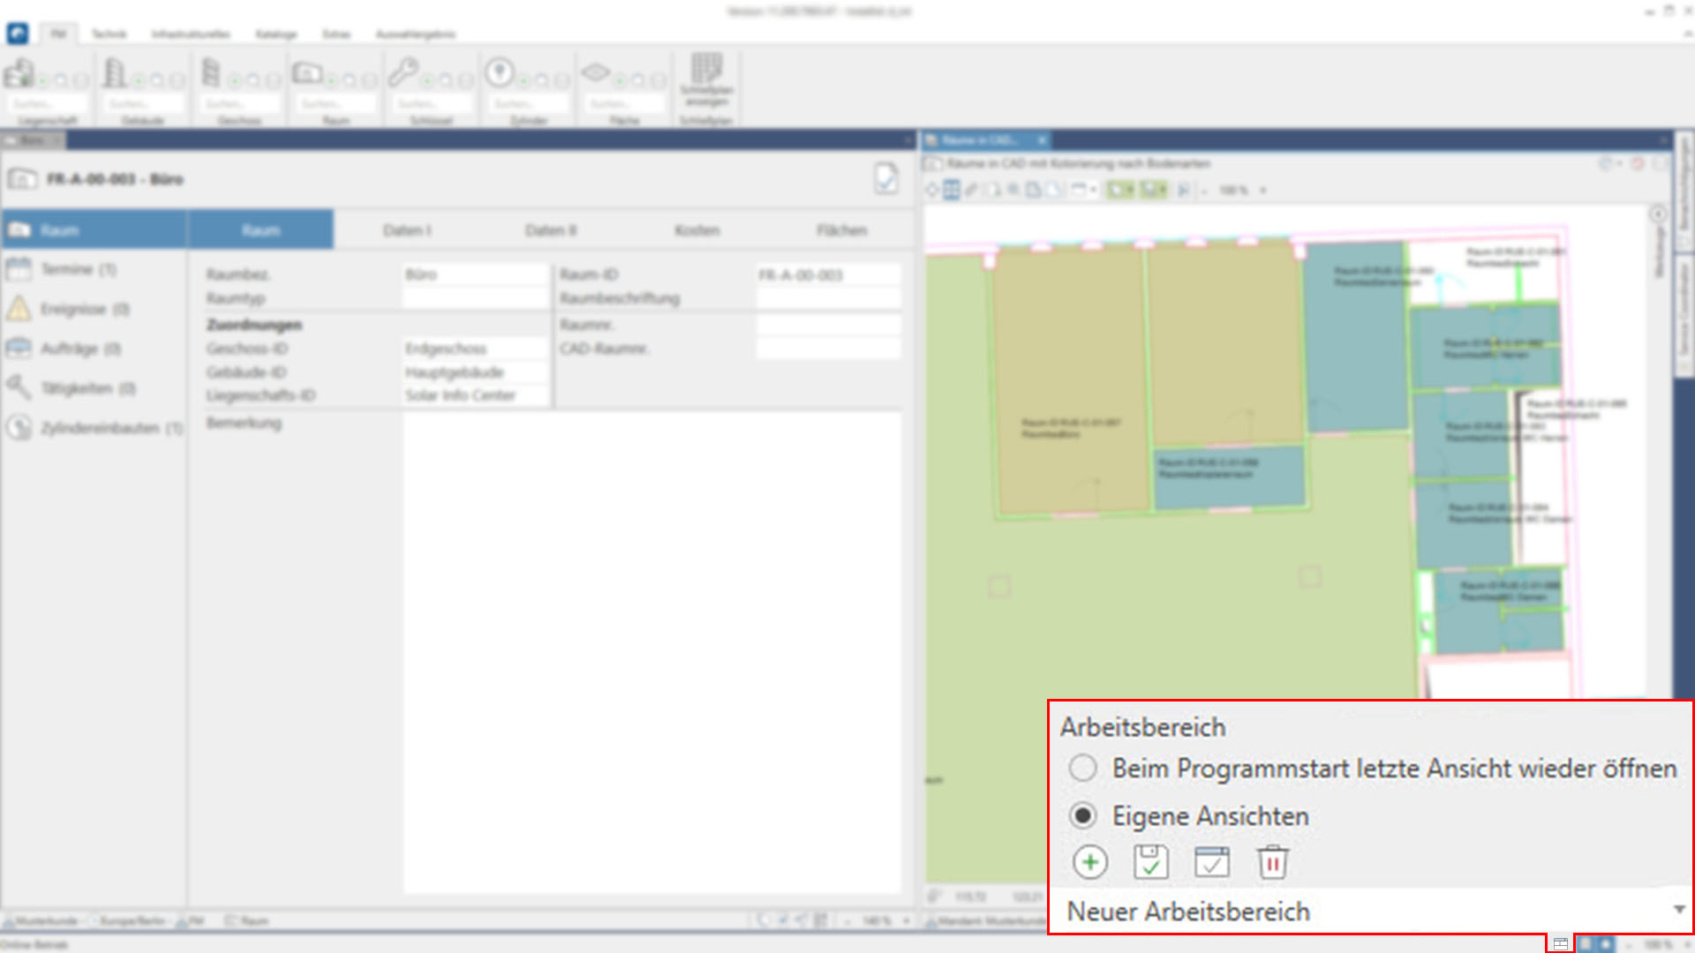
Task: Expand green selection tool dropdown in CAD toolbar
Action: (1131, 191)
